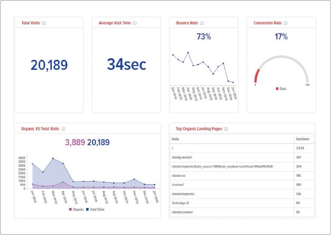
Task: Click the info icon beside Organic VS Total Visits
Action: [63, 129]
